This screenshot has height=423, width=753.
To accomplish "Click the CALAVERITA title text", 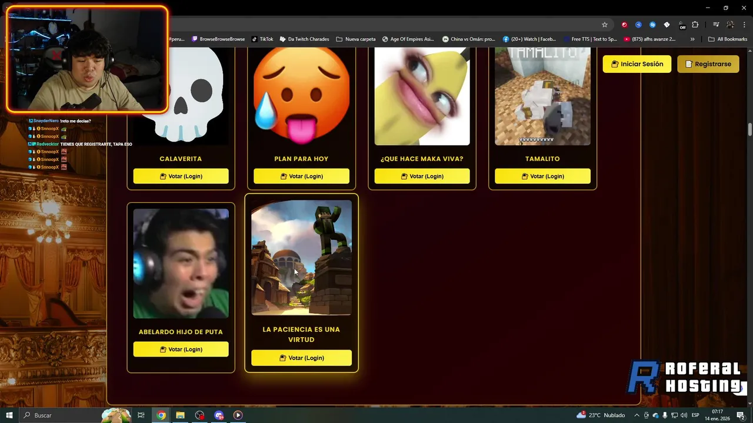I will coord(181,159).
